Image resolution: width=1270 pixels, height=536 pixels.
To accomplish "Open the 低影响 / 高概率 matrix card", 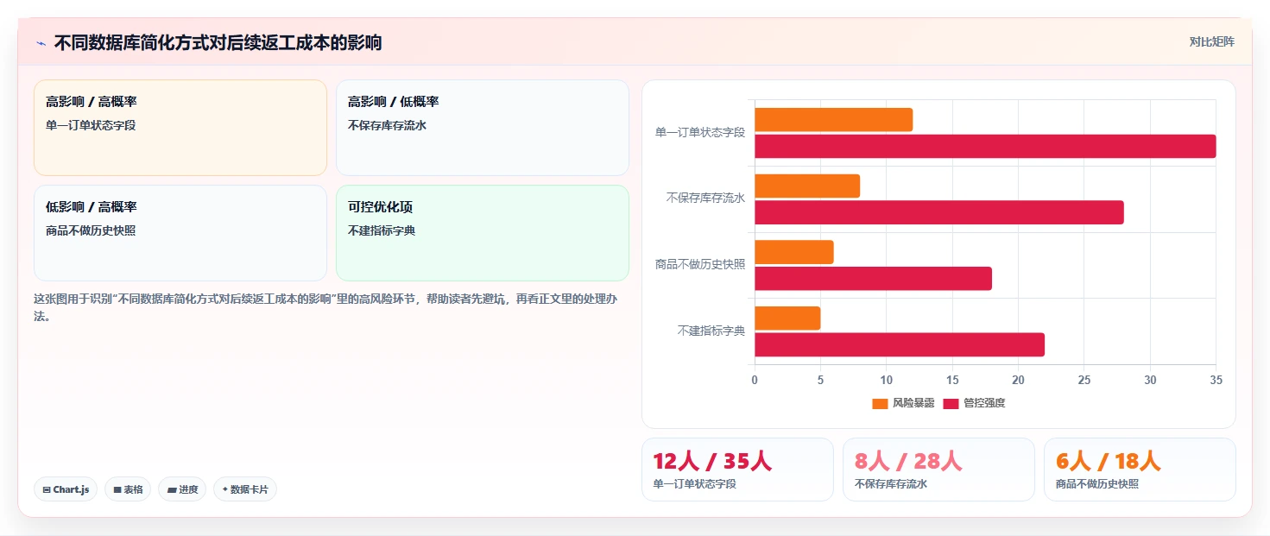I will click(180, 233).
